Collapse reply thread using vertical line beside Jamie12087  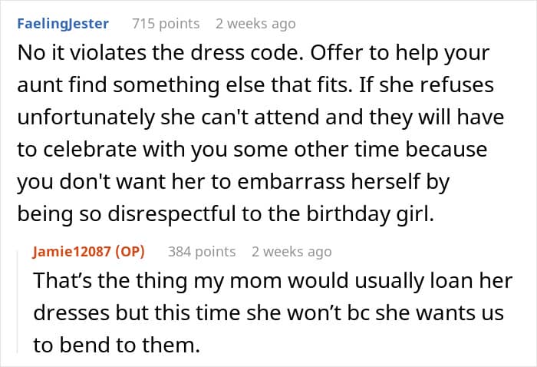tap(18, 302)
